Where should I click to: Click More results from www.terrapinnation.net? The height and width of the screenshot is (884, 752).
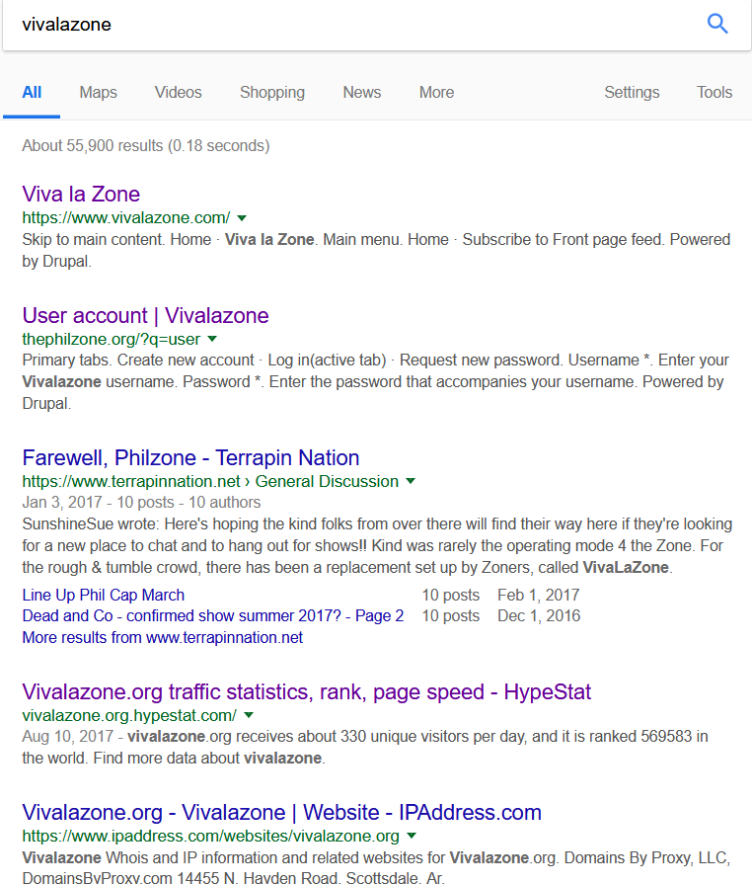point(162,638)
